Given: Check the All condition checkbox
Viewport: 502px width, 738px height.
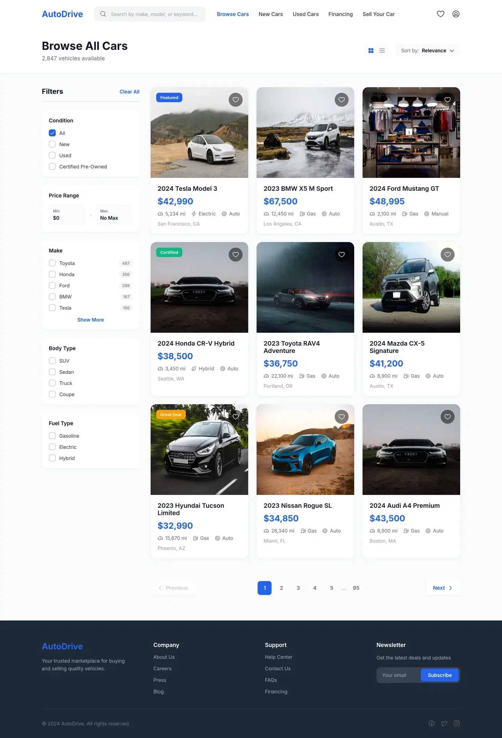Looking at the screenshot, I should [x=52, y=133].
